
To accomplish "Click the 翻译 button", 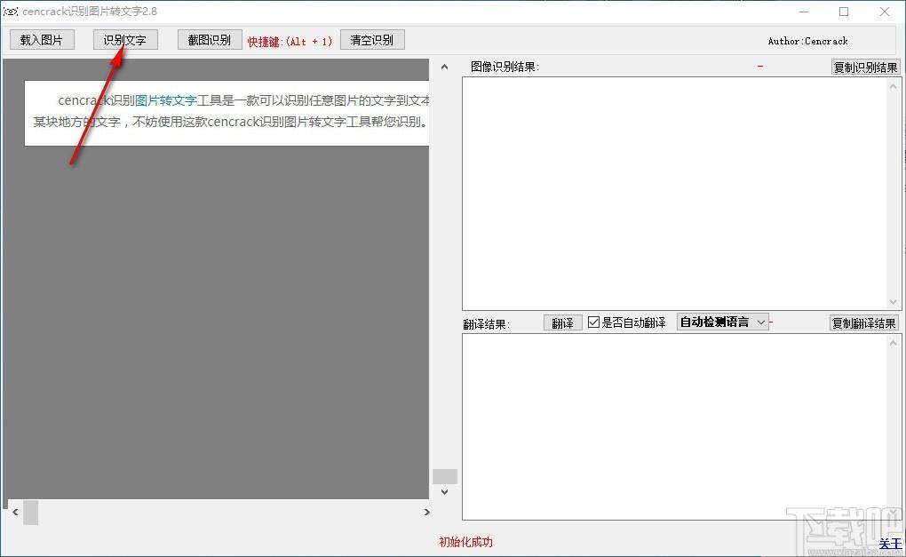I will click(x=562, y=323).
